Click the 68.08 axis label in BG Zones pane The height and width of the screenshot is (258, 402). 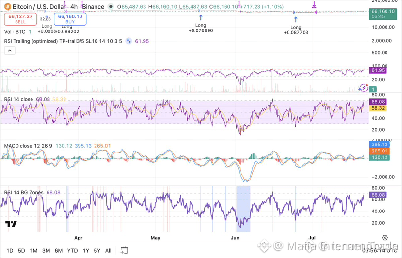tap(378, 195)
